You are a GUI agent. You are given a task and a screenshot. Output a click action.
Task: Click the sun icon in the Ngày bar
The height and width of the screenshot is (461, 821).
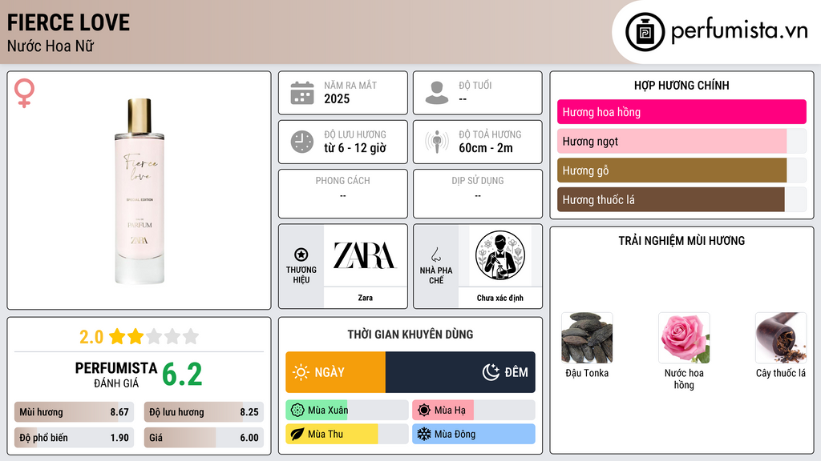point(301,372)
